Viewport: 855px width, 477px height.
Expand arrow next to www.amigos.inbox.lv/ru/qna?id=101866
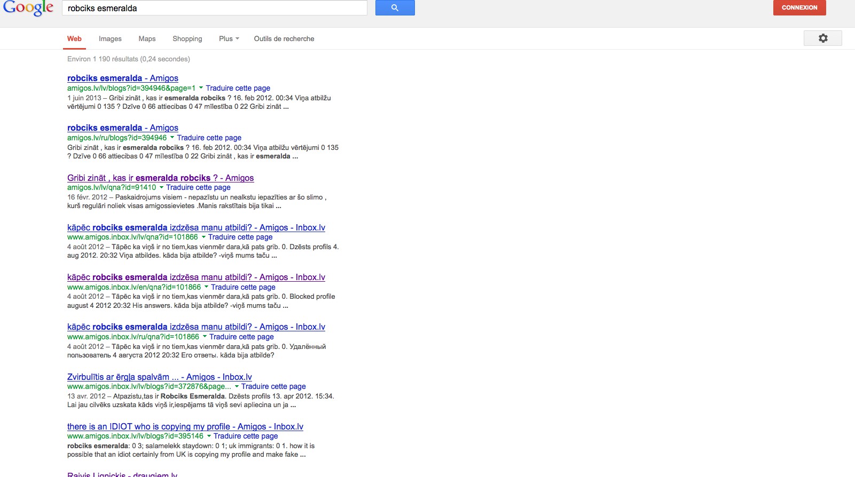[x=205, y=337]
